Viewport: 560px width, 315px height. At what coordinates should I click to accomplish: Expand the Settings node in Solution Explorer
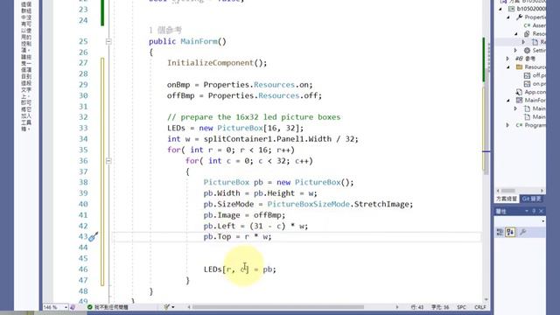tap(516, 51)
